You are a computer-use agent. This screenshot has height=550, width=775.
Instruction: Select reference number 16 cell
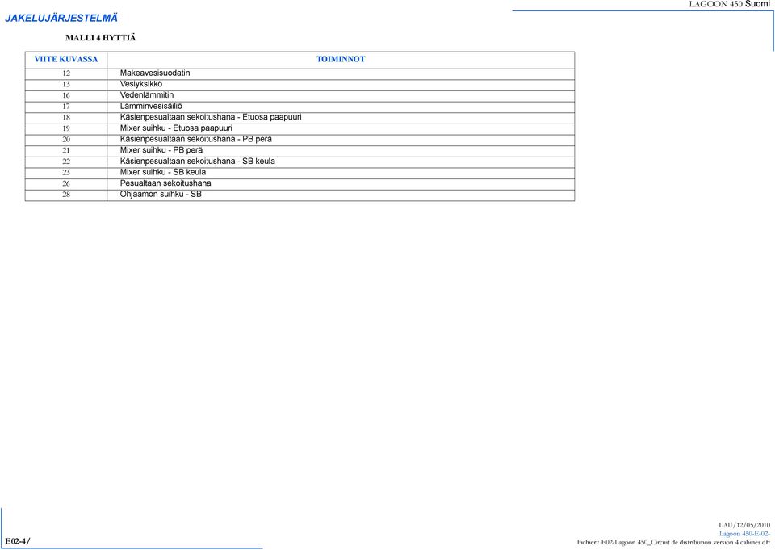pos(66,95)
